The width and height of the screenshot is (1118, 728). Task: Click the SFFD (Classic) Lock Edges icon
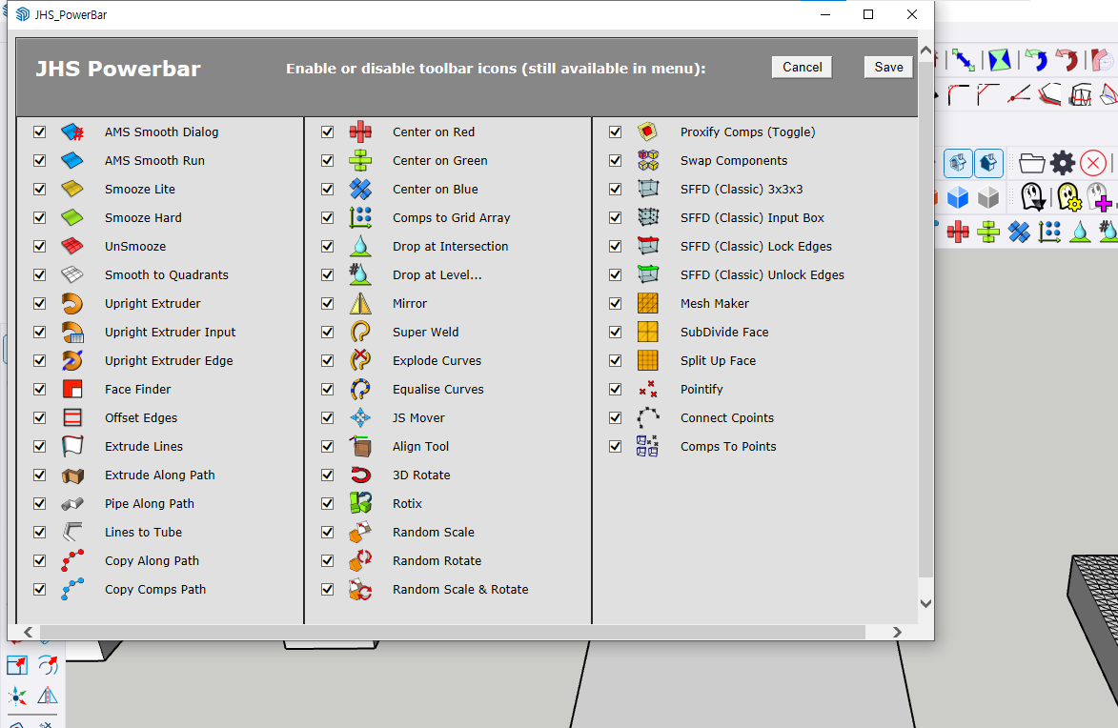coord(647,246)
